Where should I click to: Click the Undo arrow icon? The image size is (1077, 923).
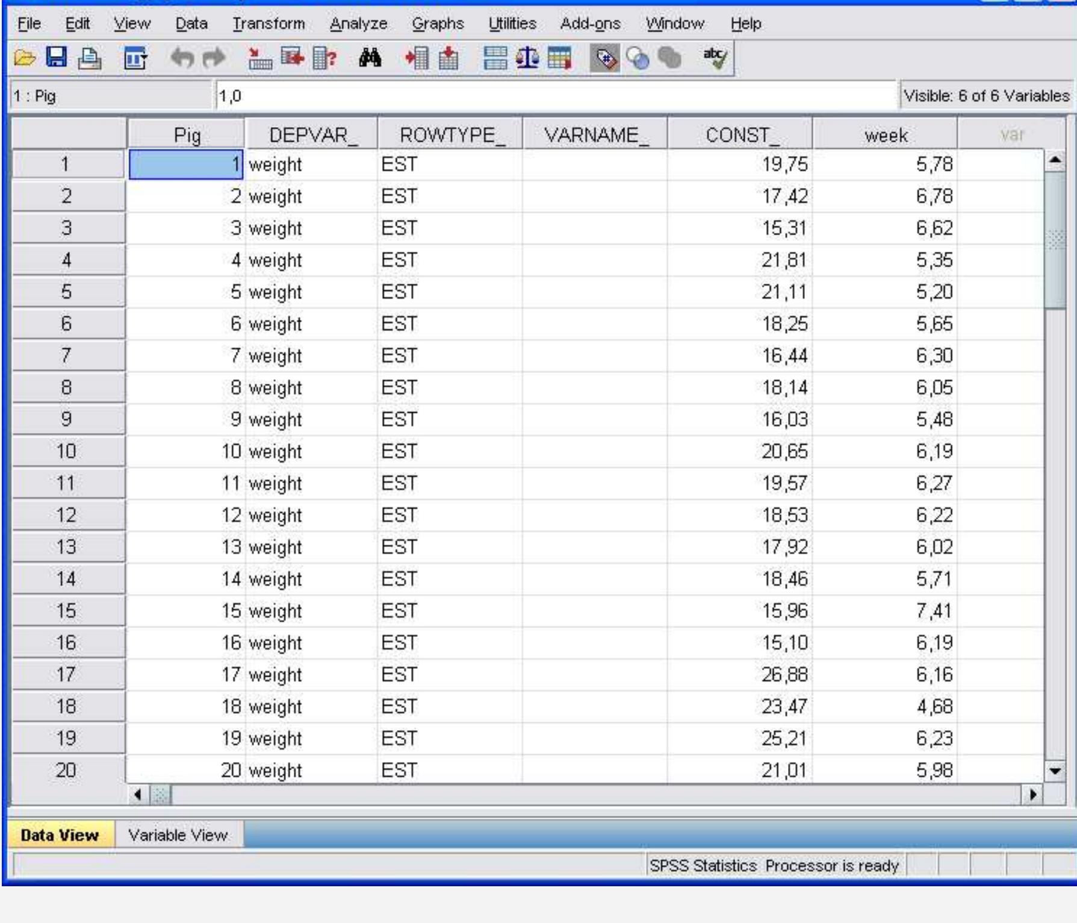[x=182, y=58]
